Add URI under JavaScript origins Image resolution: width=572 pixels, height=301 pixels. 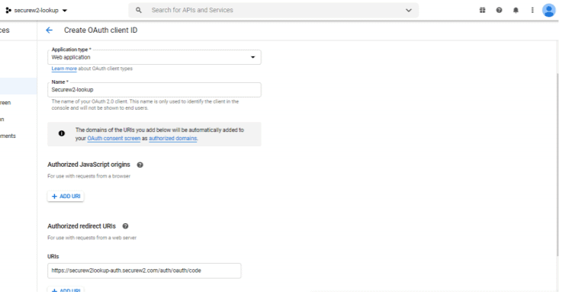66,196
